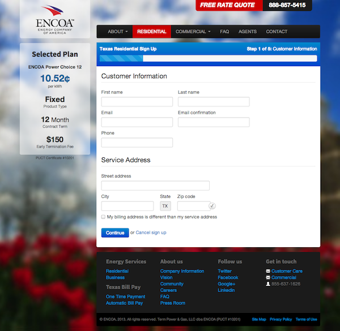This screenshot has width=340, height=331.
Task: Go to the AGENTS menu item
Action: click(247, 32)
